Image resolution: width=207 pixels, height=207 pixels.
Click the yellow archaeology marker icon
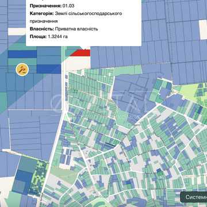tap(22, 69)
